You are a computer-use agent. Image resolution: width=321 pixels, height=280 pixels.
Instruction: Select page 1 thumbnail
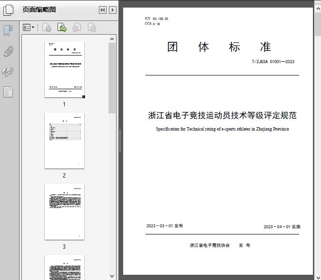64,69
